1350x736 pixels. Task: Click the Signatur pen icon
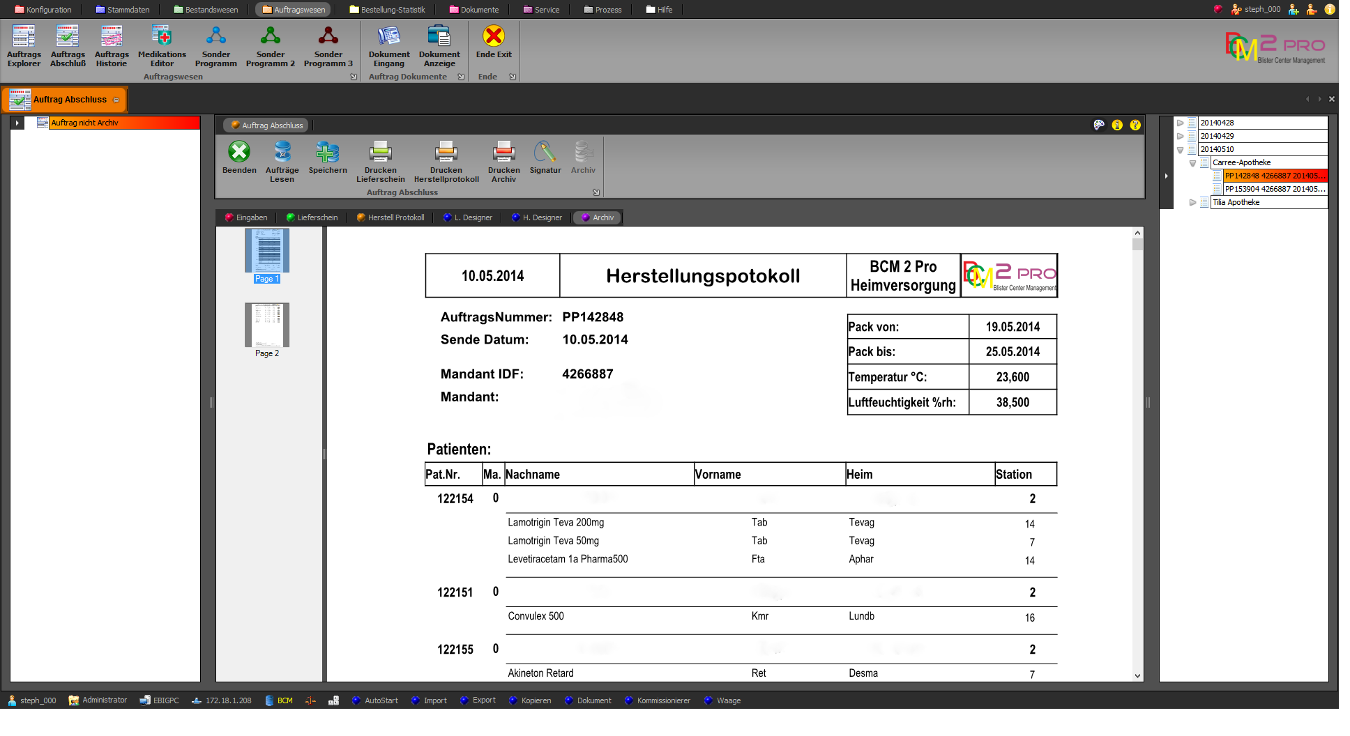click(x=545, y=152)
